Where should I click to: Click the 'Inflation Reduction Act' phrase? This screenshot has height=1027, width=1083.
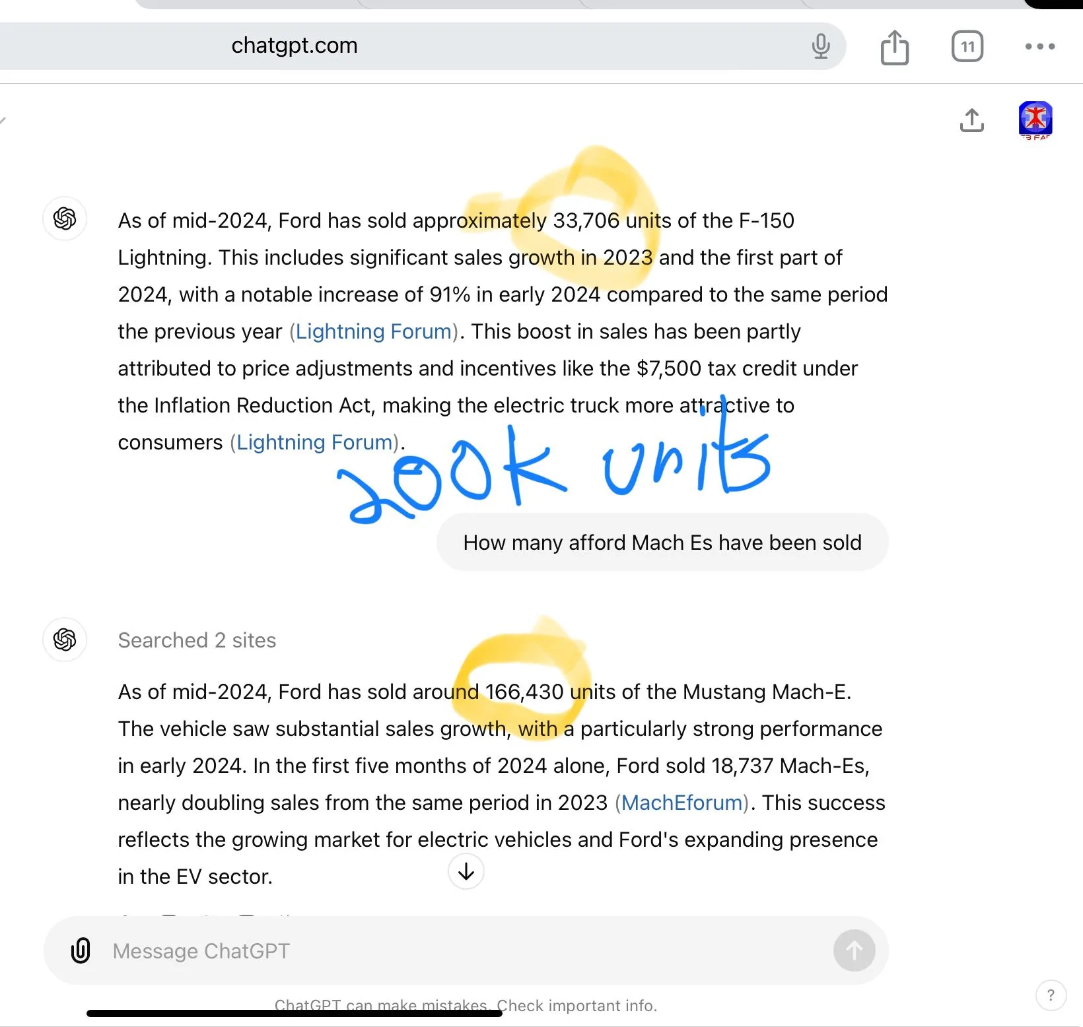tap(262, 405)
